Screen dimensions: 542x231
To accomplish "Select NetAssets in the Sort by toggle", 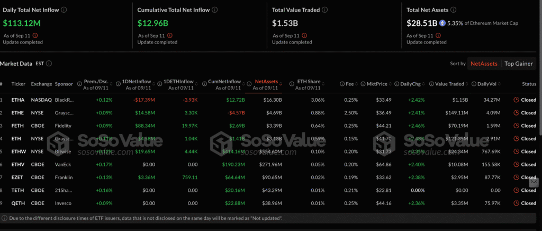I will click(484, 64).
